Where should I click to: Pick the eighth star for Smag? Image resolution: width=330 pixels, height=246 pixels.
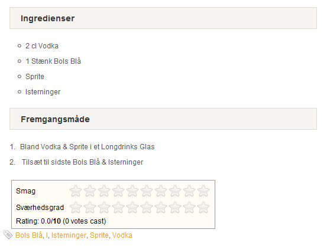[175, 191]
